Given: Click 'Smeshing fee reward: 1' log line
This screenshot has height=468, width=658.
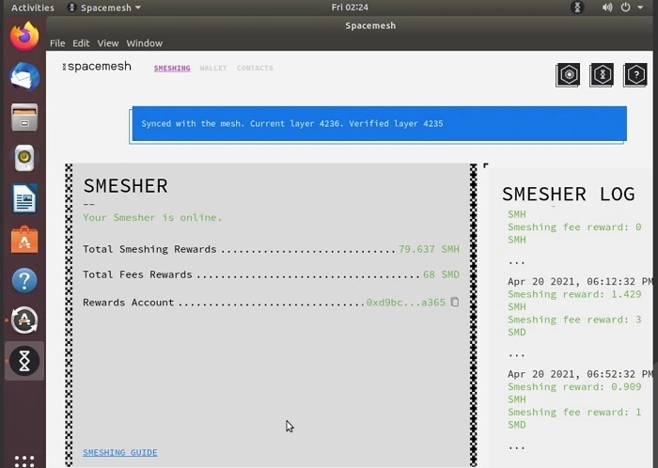Looking at the screenshot, I should pyautogui.click(x=574, y=413).
